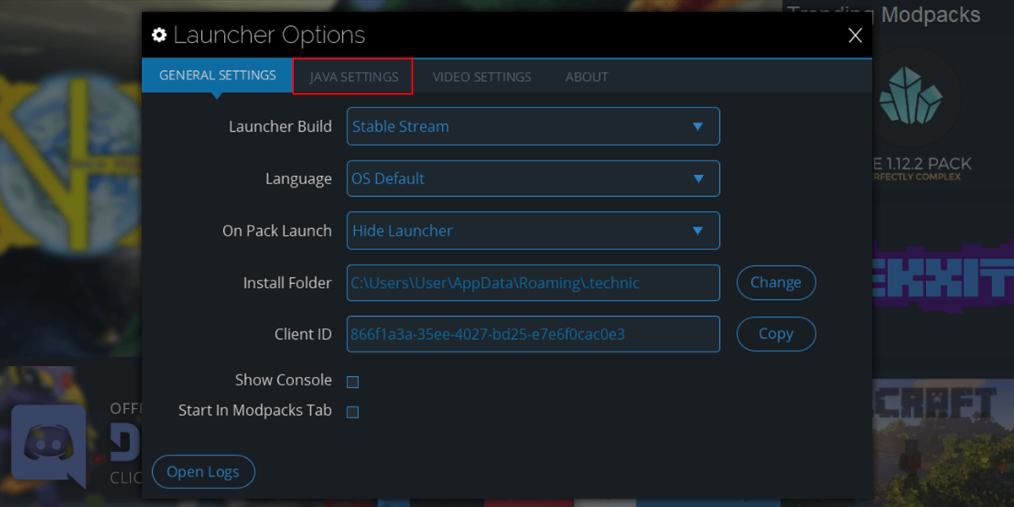Image resolution: width=1014 pixels, height=507 pixels.
Task: Click the Change button for Install Folder
Action: coord(776,282)
